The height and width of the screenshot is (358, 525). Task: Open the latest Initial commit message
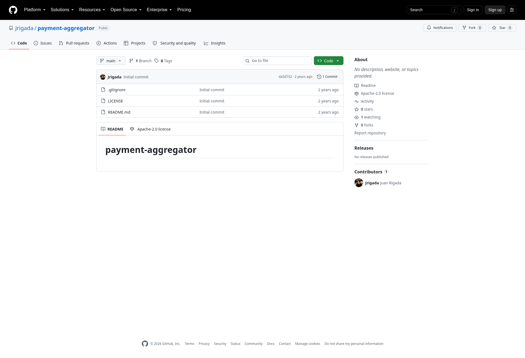click(136, 77)
